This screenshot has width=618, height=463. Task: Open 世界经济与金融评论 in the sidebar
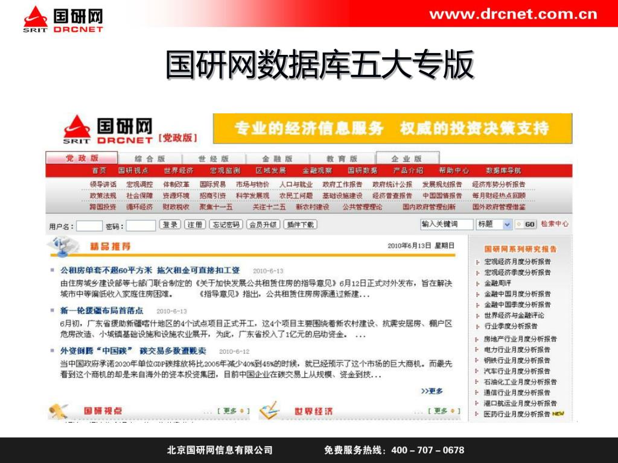[x=514, y=315]
